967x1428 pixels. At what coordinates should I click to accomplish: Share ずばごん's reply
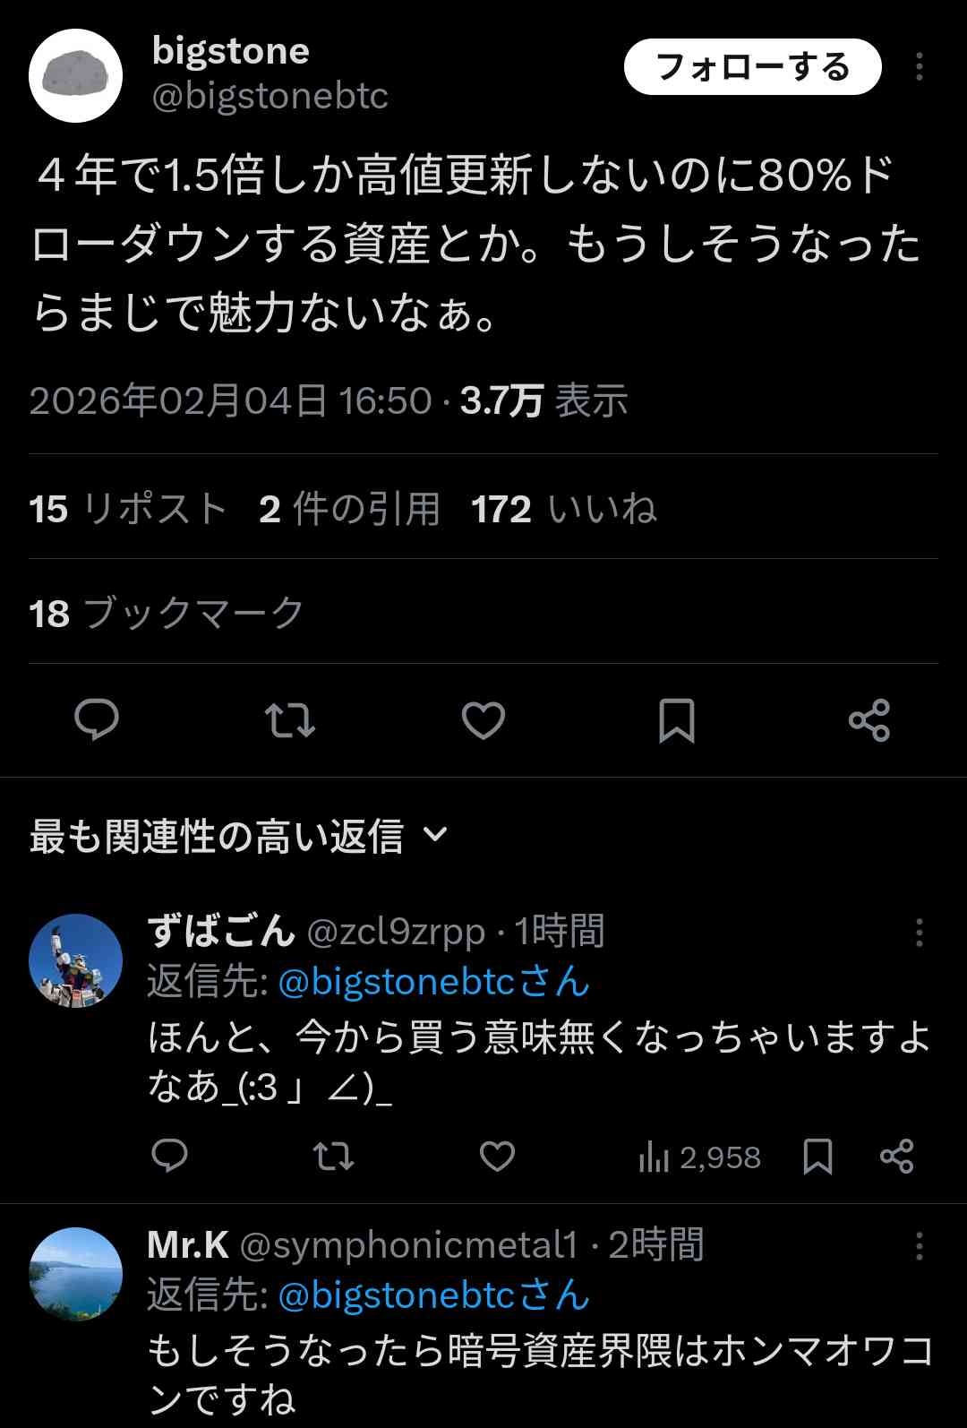(896, 1157)
